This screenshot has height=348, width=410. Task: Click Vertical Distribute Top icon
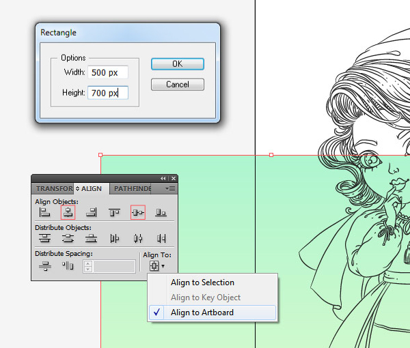click(44, 238)
